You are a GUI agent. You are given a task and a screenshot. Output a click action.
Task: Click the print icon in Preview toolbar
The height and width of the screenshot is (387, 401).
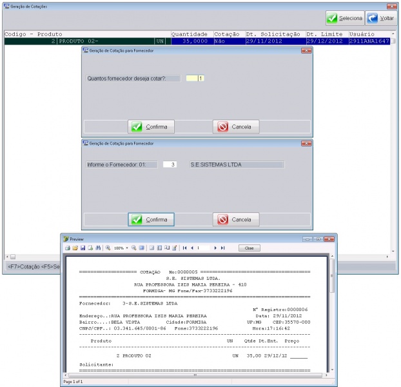coord(67,248)
